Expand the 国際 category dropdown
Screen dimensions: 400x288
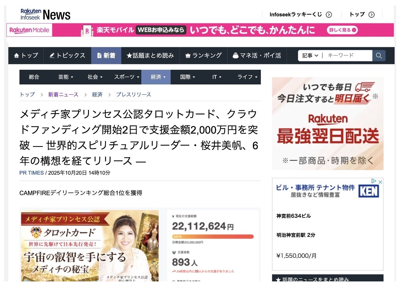(x=187, y=77)
